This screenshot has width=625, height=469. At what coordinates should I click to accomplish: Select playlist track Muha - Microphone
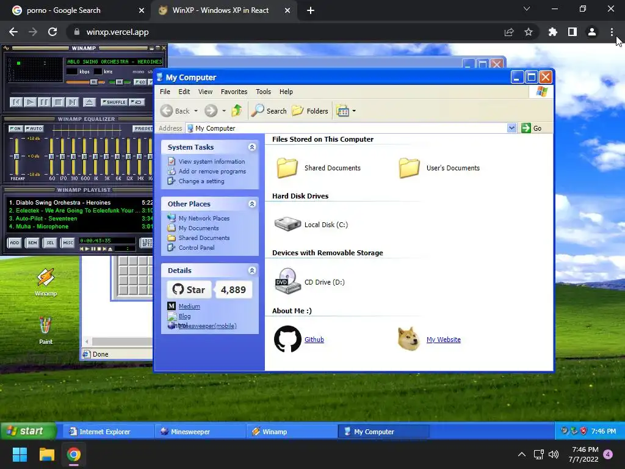pyautogui.click(x=80, y=227)
